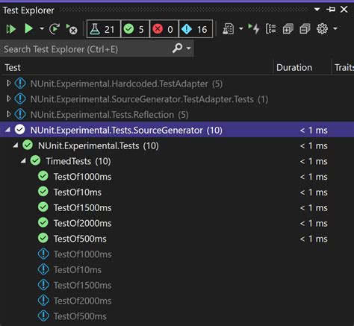
Task: Toggle the total tests filter showing 21
Action: coord(103,29)
